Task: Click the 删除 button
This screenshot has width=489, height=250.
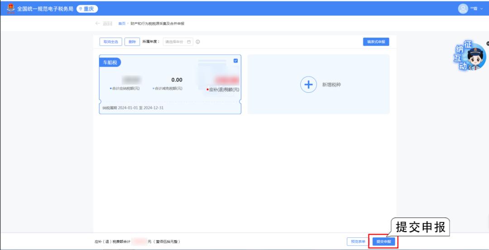Action: 132,42
